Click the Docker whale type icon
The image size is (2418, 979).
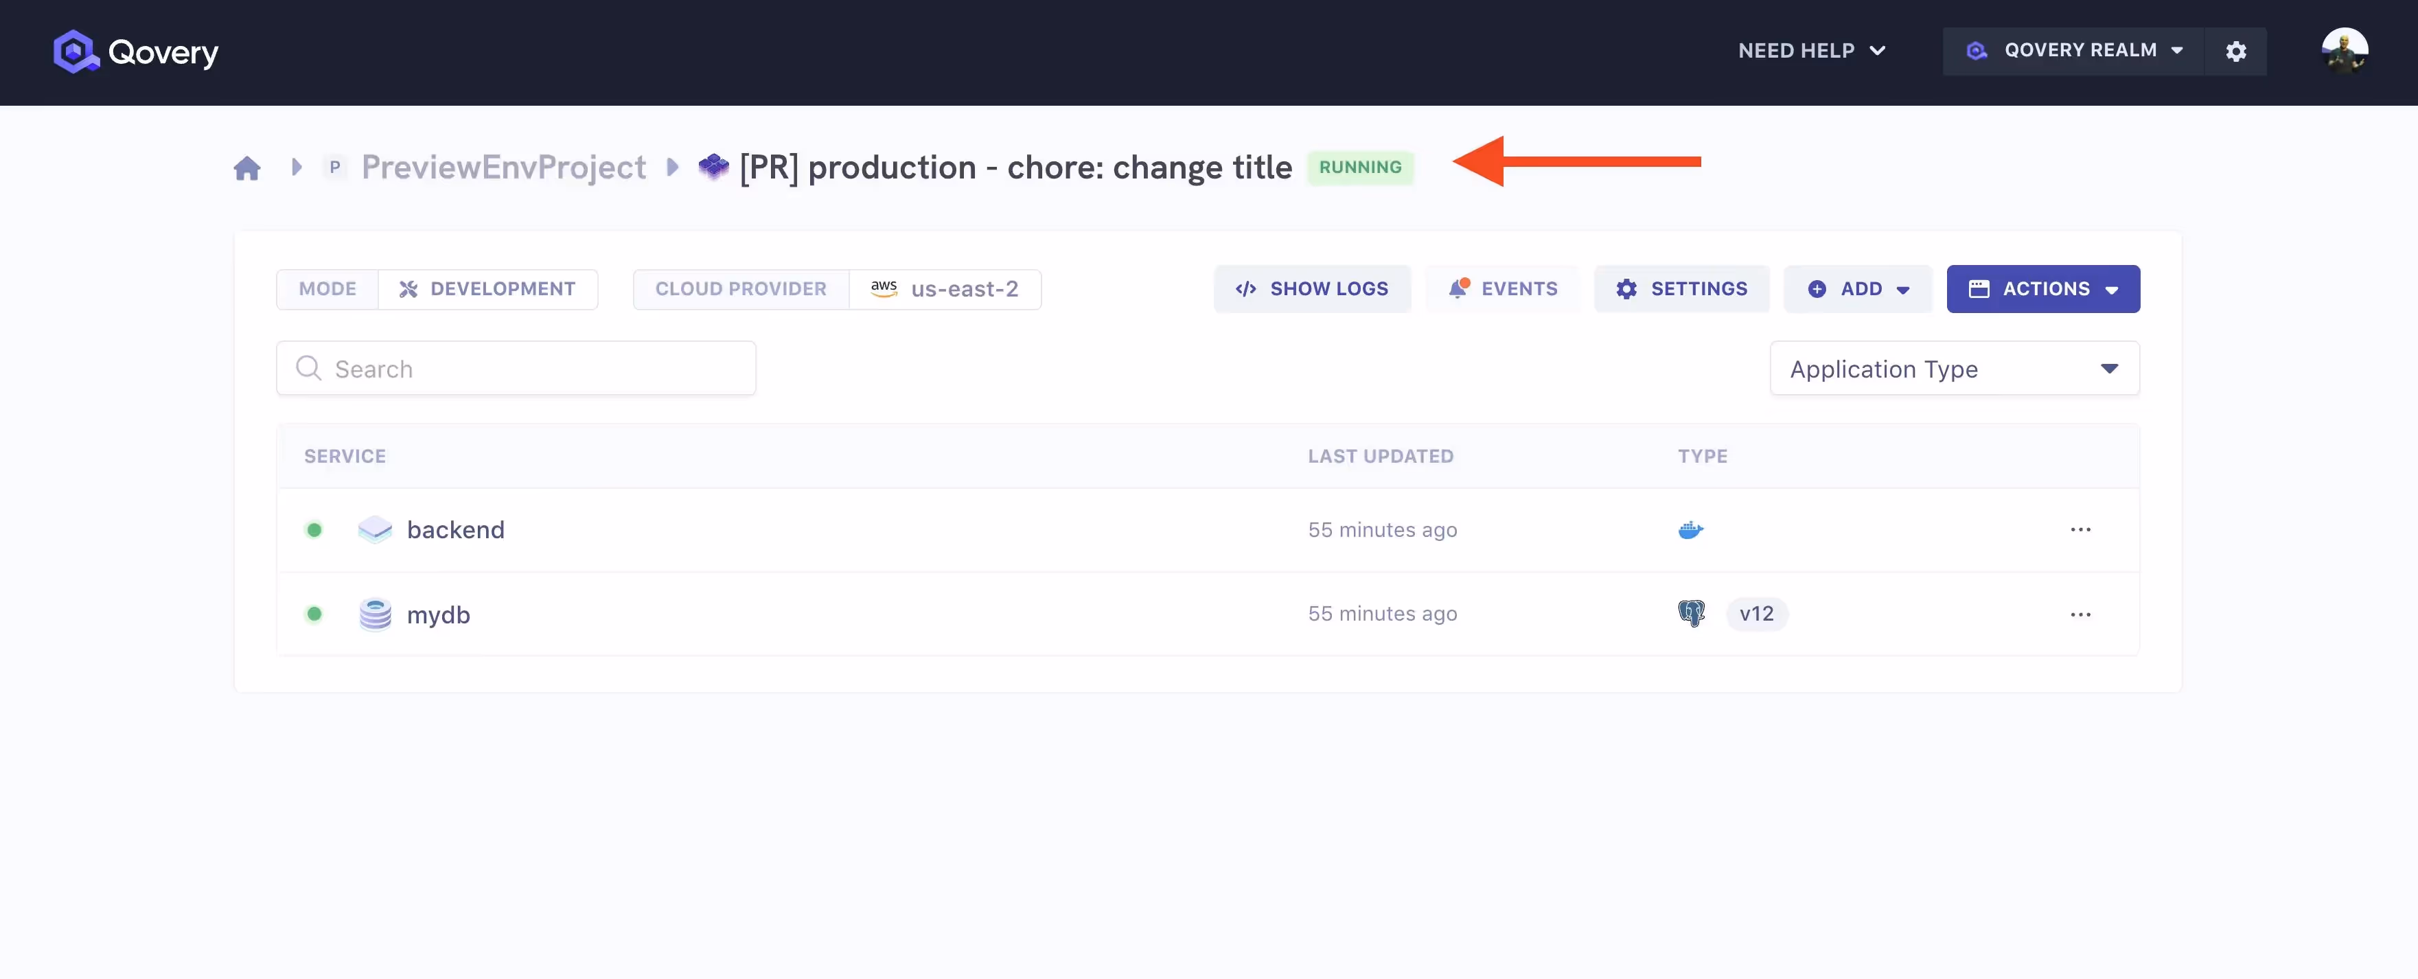click(1690, 530)
